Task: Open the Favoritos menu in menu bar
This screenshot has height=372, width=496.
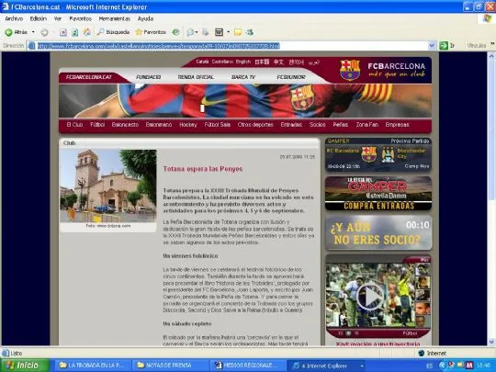Action: pos(80,19)
